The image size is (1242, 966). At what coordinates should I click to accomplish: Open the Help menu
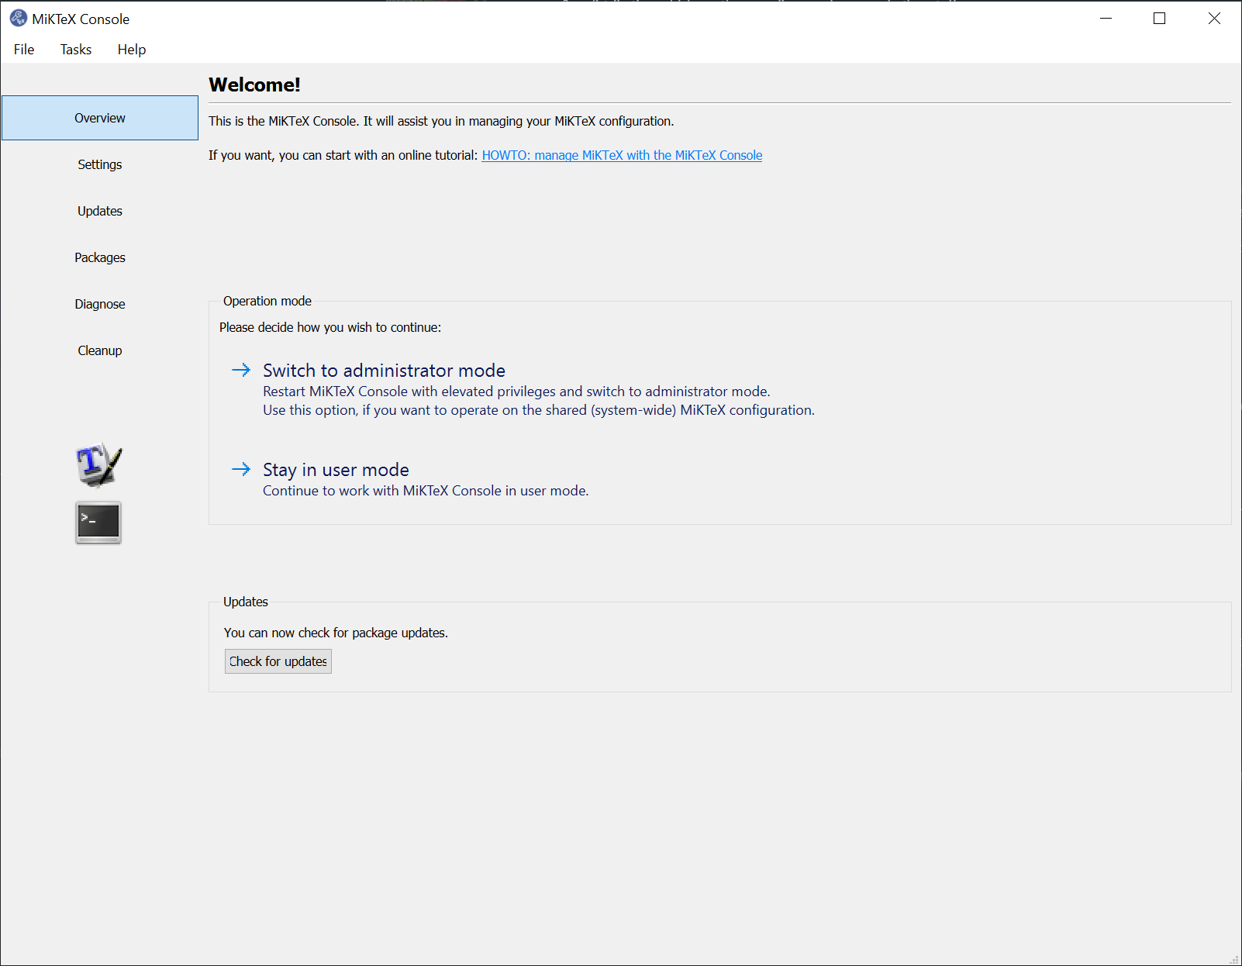[132, 50]
